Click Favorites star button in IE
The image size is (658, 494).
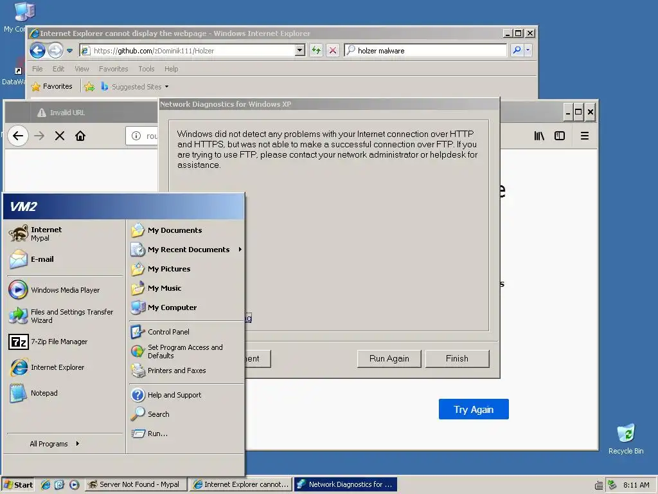(51, 87)
